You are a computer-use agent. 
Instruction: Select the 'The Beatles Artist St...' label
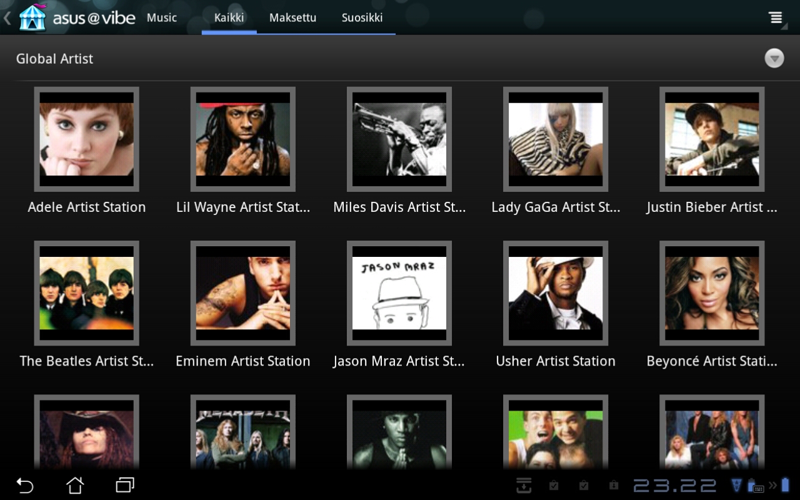(x=87, y=361)
